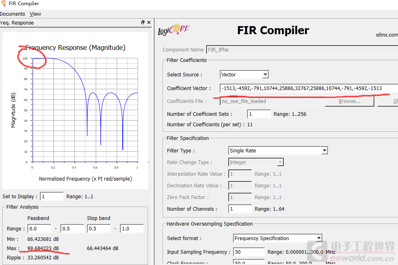This screenshot has width=398, height=265.
Task: Open the Rate Change Type dropdown
Action: pos(256,162)
